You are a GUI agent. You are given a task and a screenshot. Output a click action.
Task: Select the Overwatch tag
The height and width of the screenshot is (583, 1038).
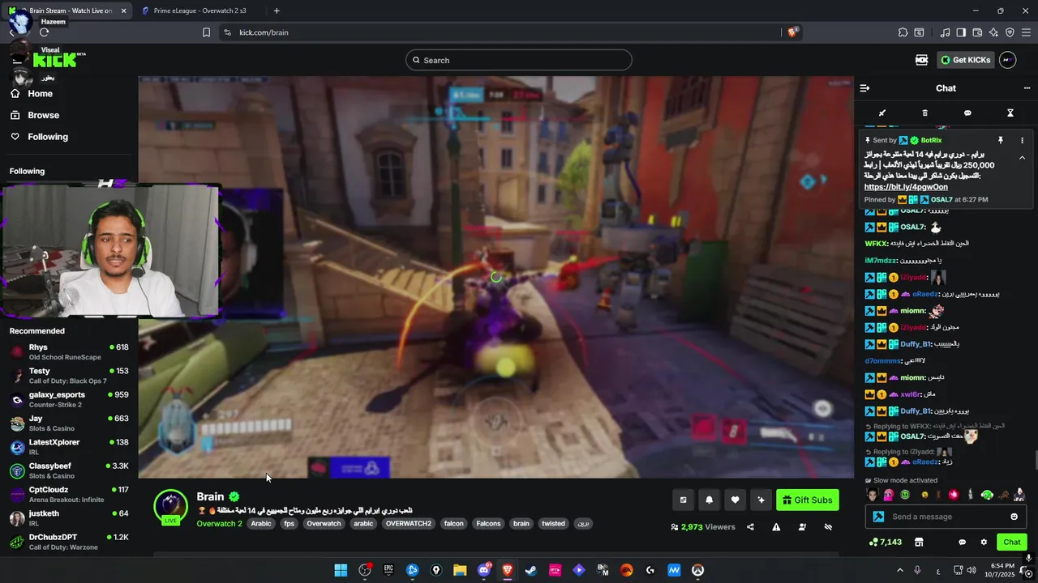coord(324,524)
